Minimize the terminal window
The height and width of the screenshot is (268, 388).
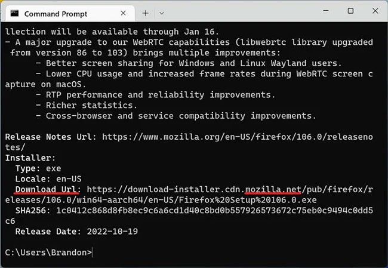coord(324,11)
